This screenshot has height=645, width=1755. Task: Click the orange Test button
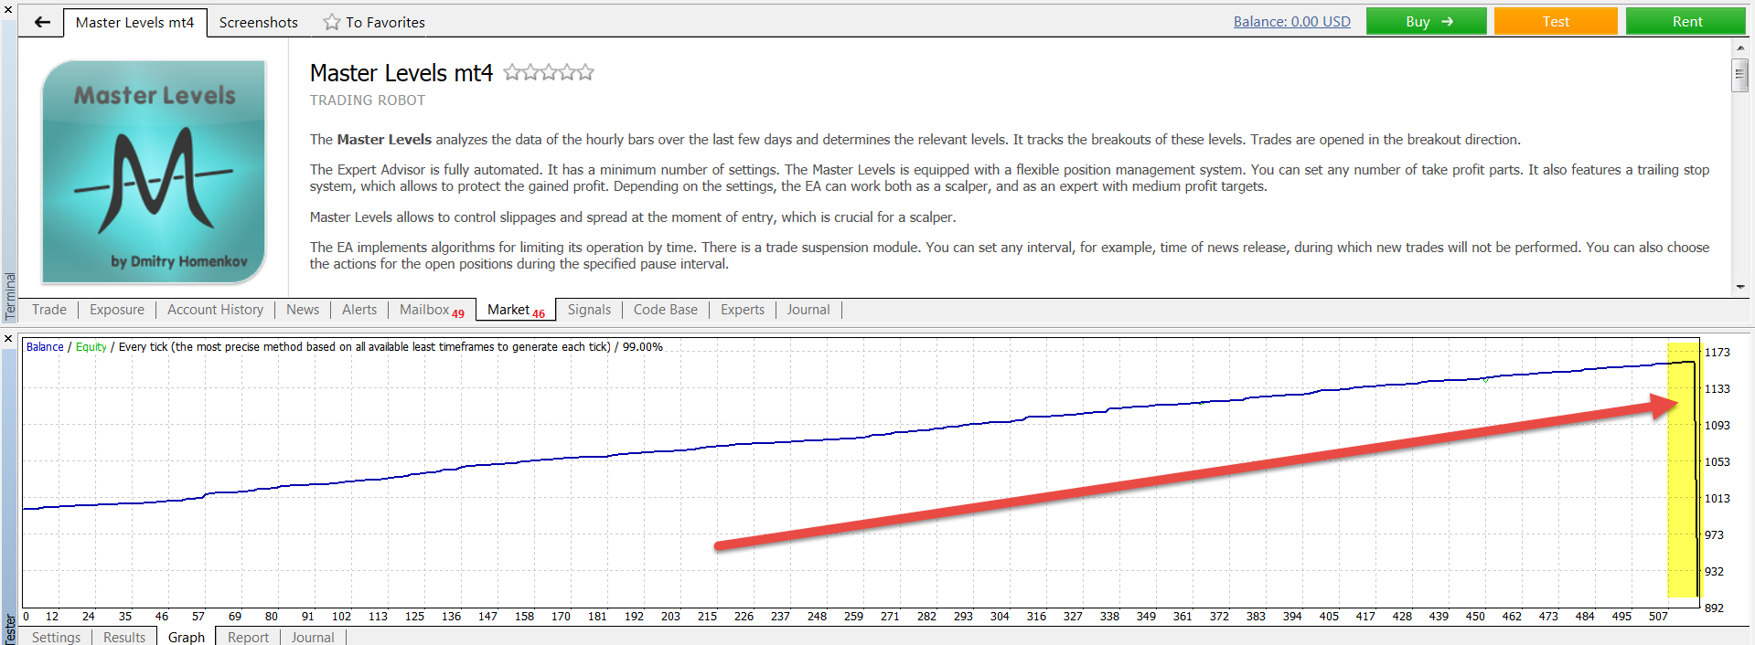point(1556,22)
